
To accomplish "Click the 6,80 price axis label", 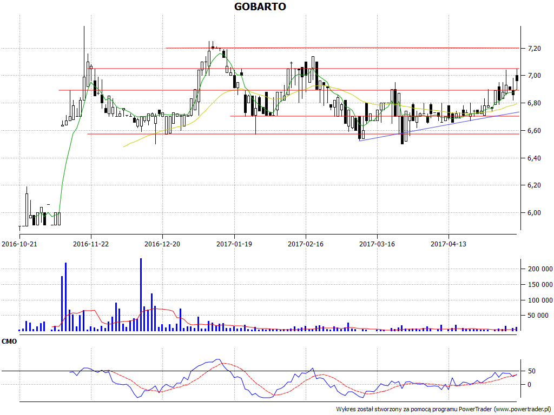I will [x=534, y=103].
